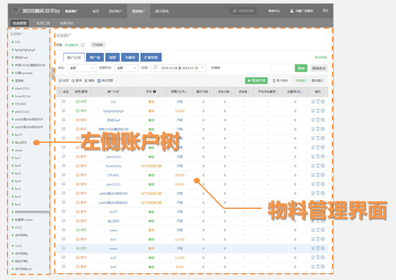Click the budget edit icon next to ¥1200

click(83, 45)
